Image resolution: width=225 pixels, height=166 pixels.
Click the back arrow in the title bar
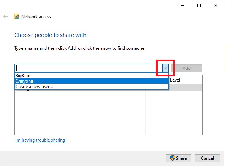click(x=5, y=17)
